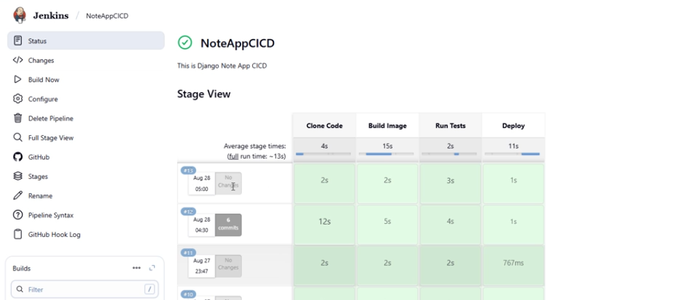
Task: Click the Build Image stage header
Action: click(388, 125)
